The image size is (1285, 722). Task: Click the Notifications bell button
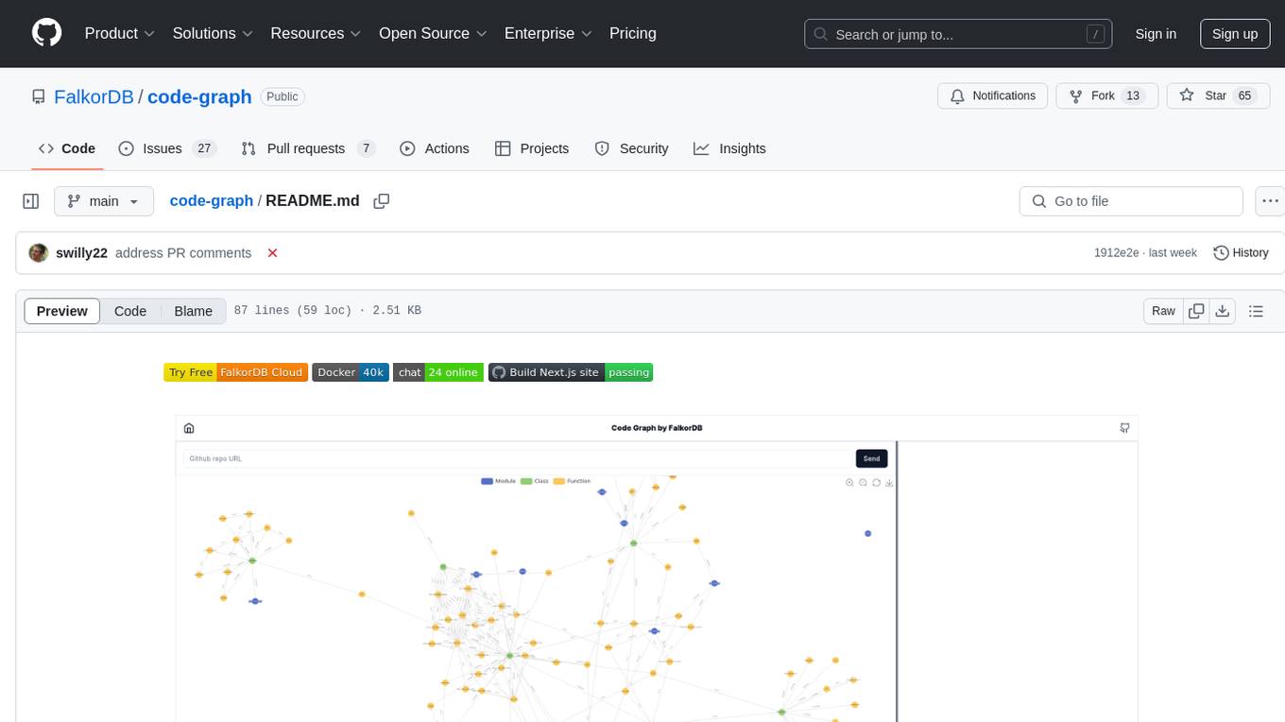(993, 96)
